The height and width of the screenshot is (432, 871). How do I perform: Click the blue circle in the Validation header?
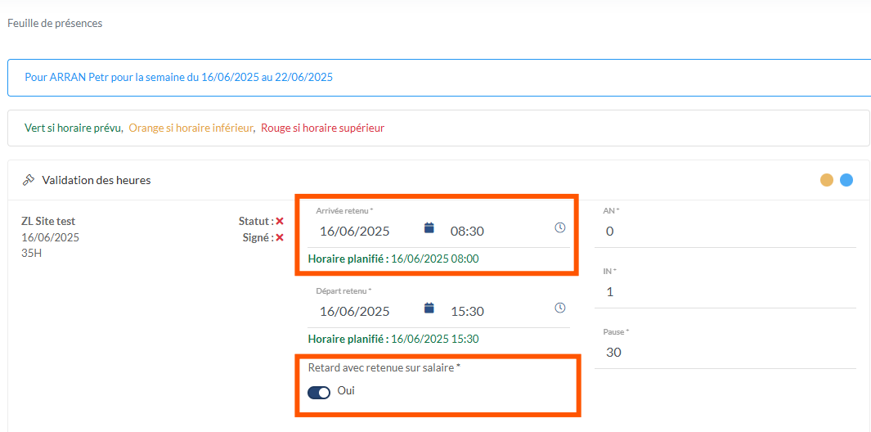click(846, 180)
